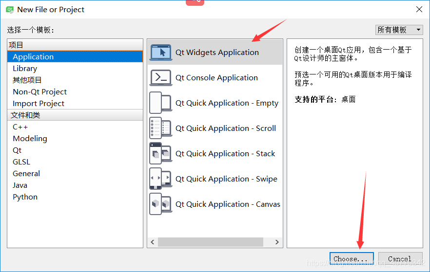Click the template list horizontal scrollbar thumb

(x=210, y=242)
